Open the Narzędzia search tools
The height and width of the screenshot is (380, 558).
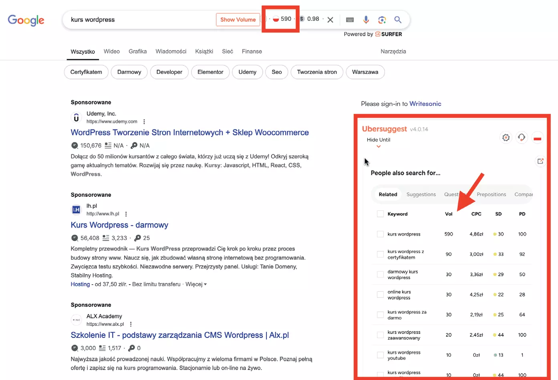(393, 51)
